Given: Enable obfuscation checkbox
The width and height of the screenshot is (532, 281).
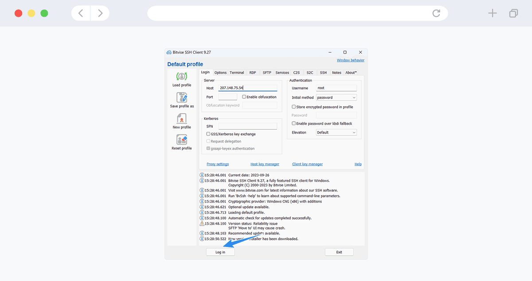Looking at the screenshot, I should click(244, 97).
